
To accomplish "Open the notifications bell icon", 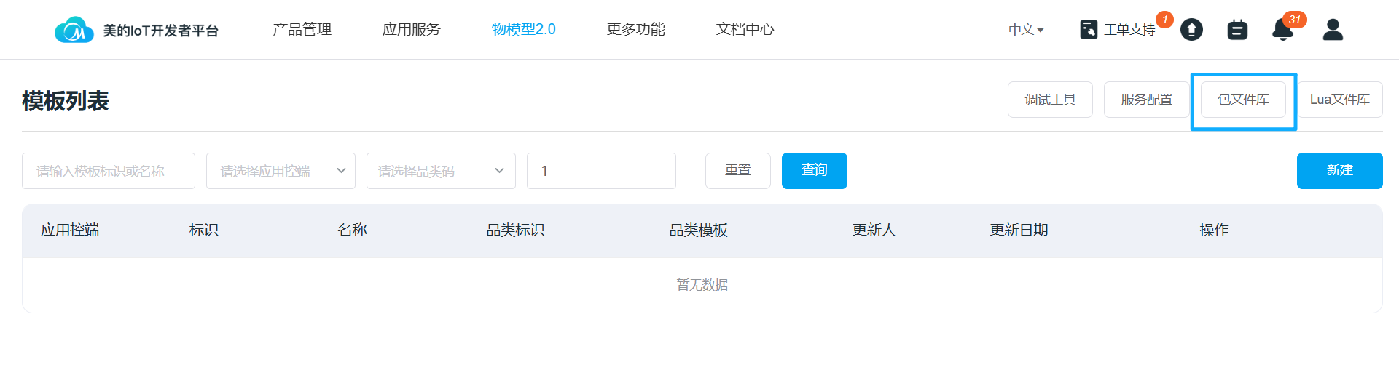I will click(x=1282, y=30).
